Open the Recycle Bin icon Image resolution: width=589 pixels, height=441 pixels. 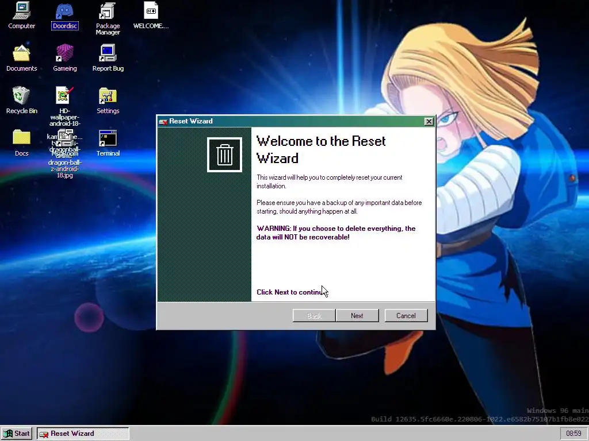click(x=21, y=100)
